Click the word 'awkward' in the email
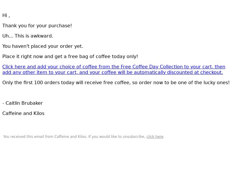Screen dimensions: 235x176 point(41,36)
